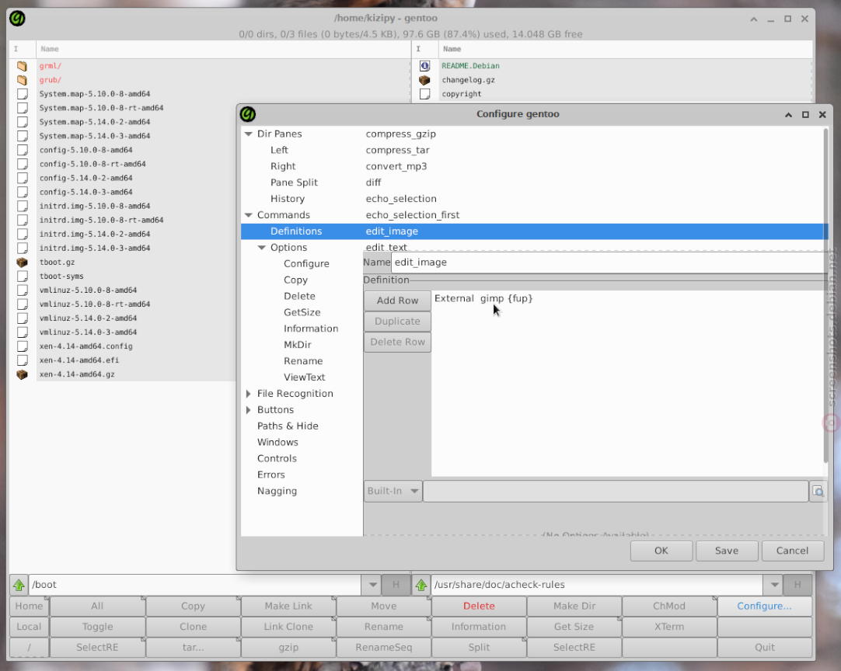The height and width of the screenshot is (671, 841).
Task: Click the command Name input field
Action: pyautogui.click(x=609, y=262)
